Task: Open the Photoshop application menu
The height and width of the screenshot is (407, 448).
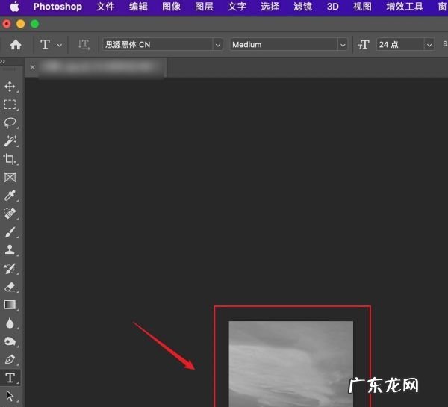Action: coord(57,7)
